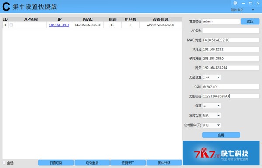Click the IP column header
The width and height of the screenshot is (262, 168).
pyautogui.click(x=59, y=19)
